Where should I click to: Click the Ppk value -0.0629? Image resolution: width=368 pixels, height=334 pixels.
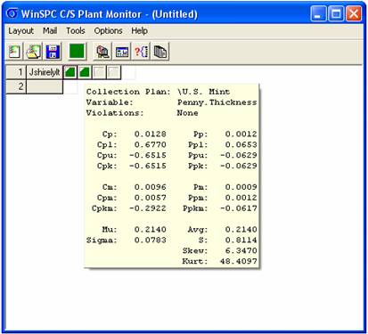[x=239, y=166]
